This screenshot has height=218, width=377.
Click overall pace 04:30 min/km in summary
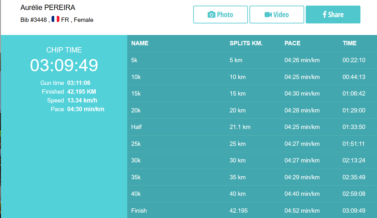[86, 109]
